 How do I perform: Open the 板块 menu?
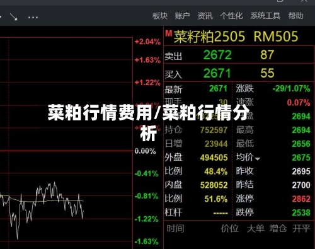pyautogui.click(x=160, y=16)
